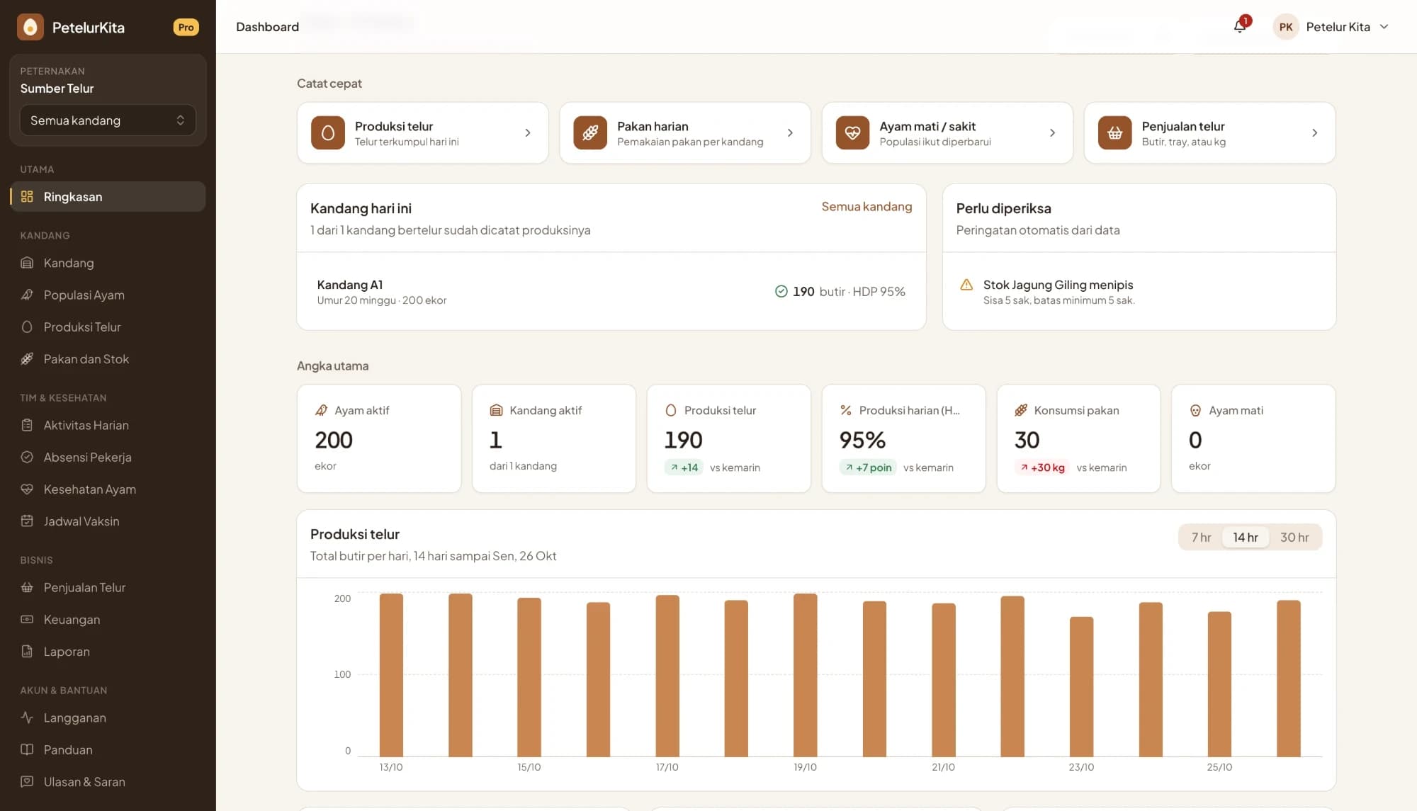Click the Pakan dan Stok wheat icon
Image resolution: width=1417 pixels, height=811 pixels.
coord(27,359)
